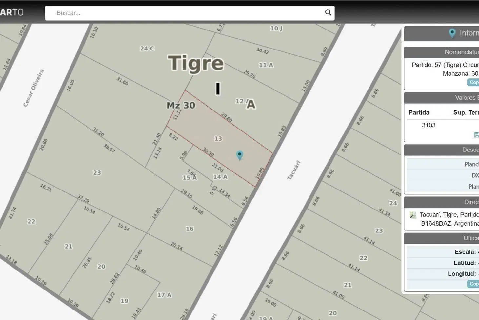Screen dimensions: 479x320
Task: Click the pin icon in the Inform panel header
Action: tap(452, 33)
